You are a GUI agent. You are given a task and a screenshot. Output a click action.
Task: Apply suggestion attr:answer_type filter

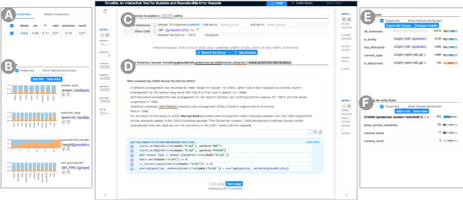tap(132, 155)
